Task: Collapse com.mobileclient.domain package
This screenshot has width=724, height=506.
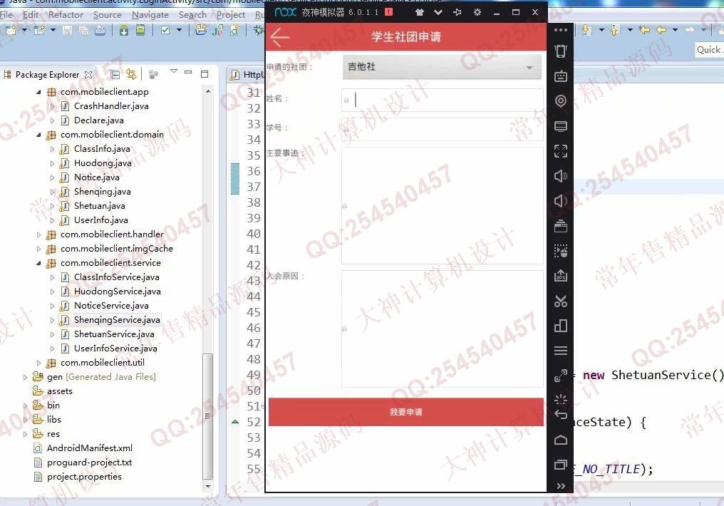Action: [x=38, y=135]
